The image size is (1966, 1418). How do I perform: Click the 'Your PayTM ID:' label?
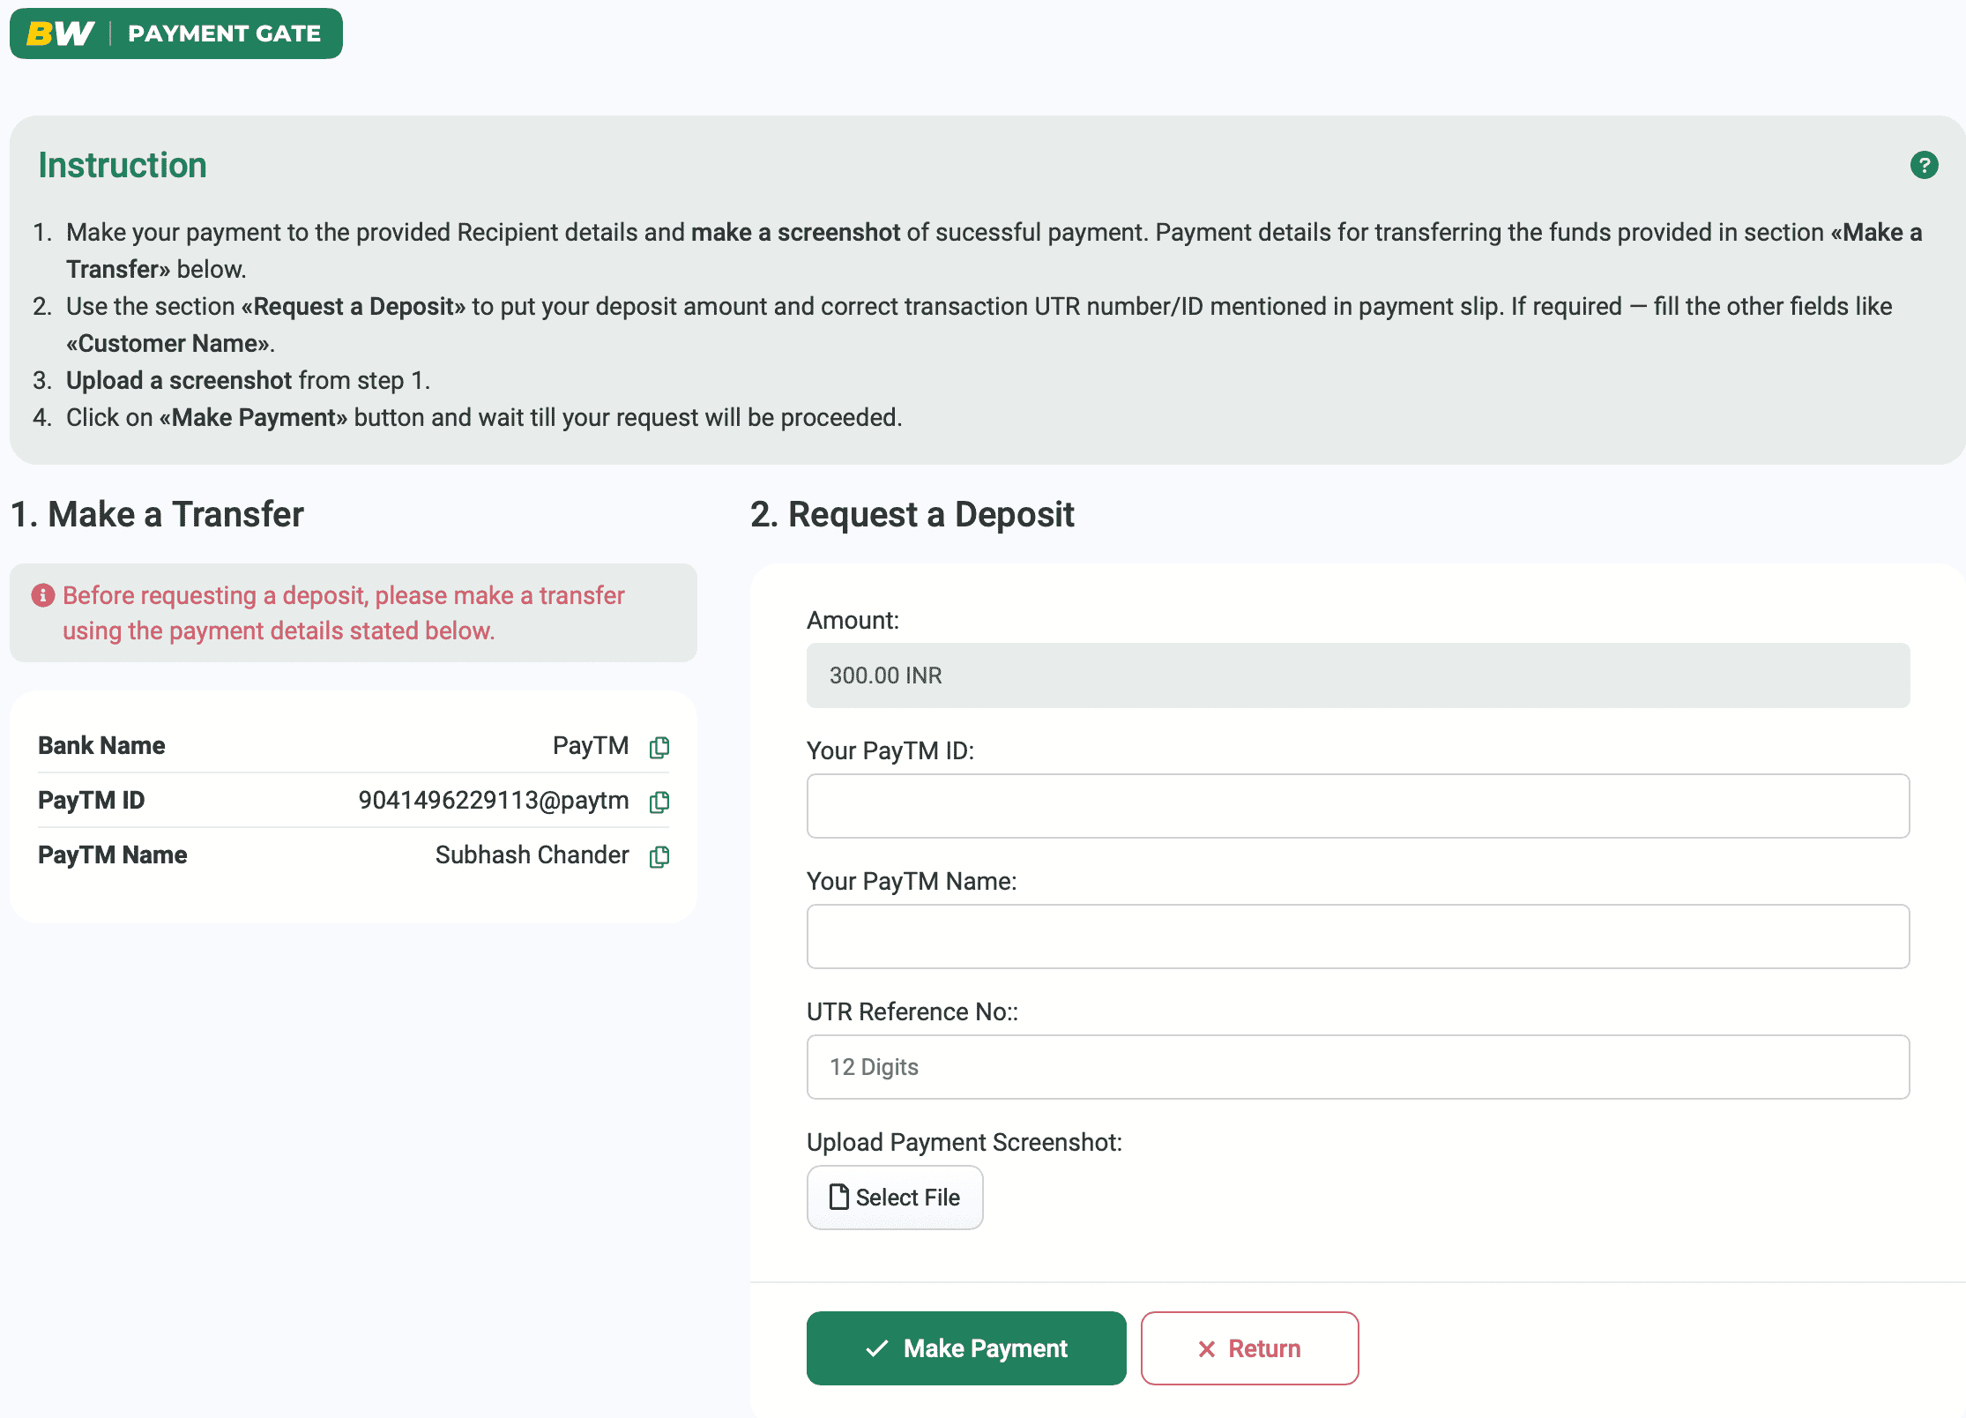coord(890,750)
